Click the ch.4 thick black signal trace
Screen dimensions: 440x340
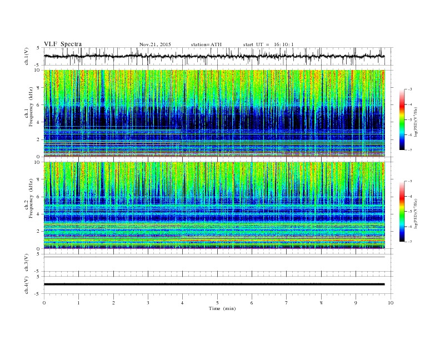(x=214, y=284)
